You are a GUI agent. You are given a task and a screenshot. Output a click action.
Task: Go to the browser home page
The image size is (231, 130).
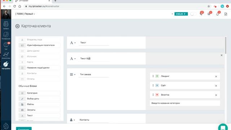[x=20, y=6]
